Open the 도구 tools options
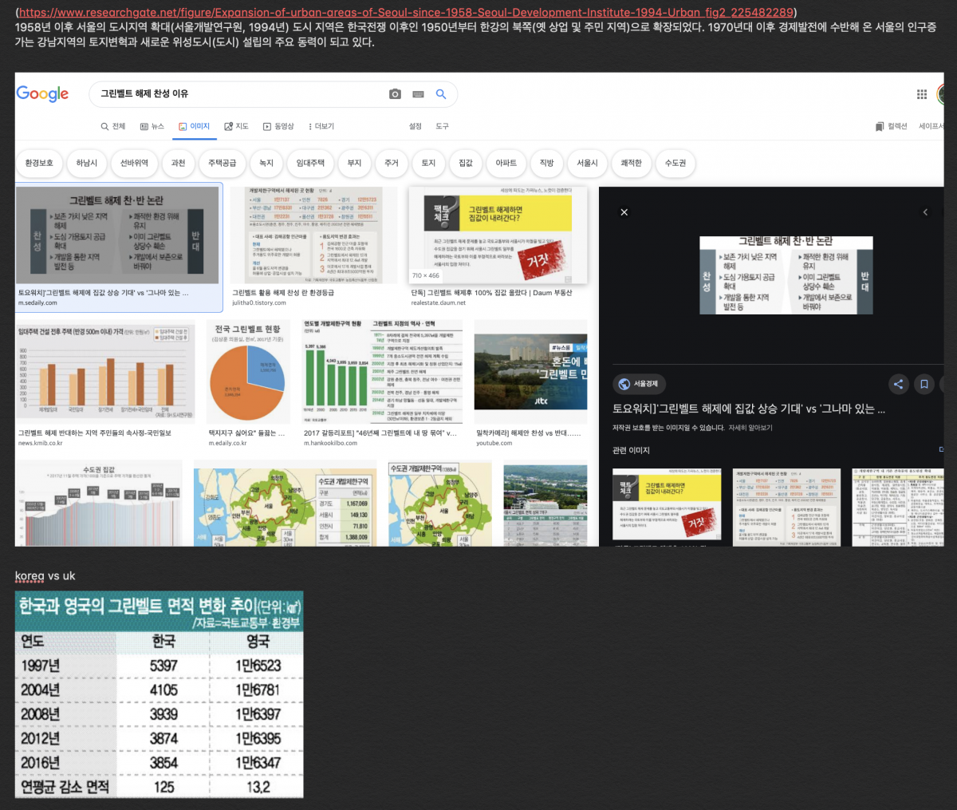 (443, 126)
